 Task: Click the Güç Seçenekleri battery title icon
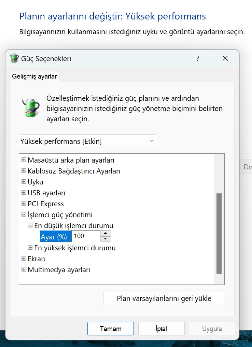14,58
